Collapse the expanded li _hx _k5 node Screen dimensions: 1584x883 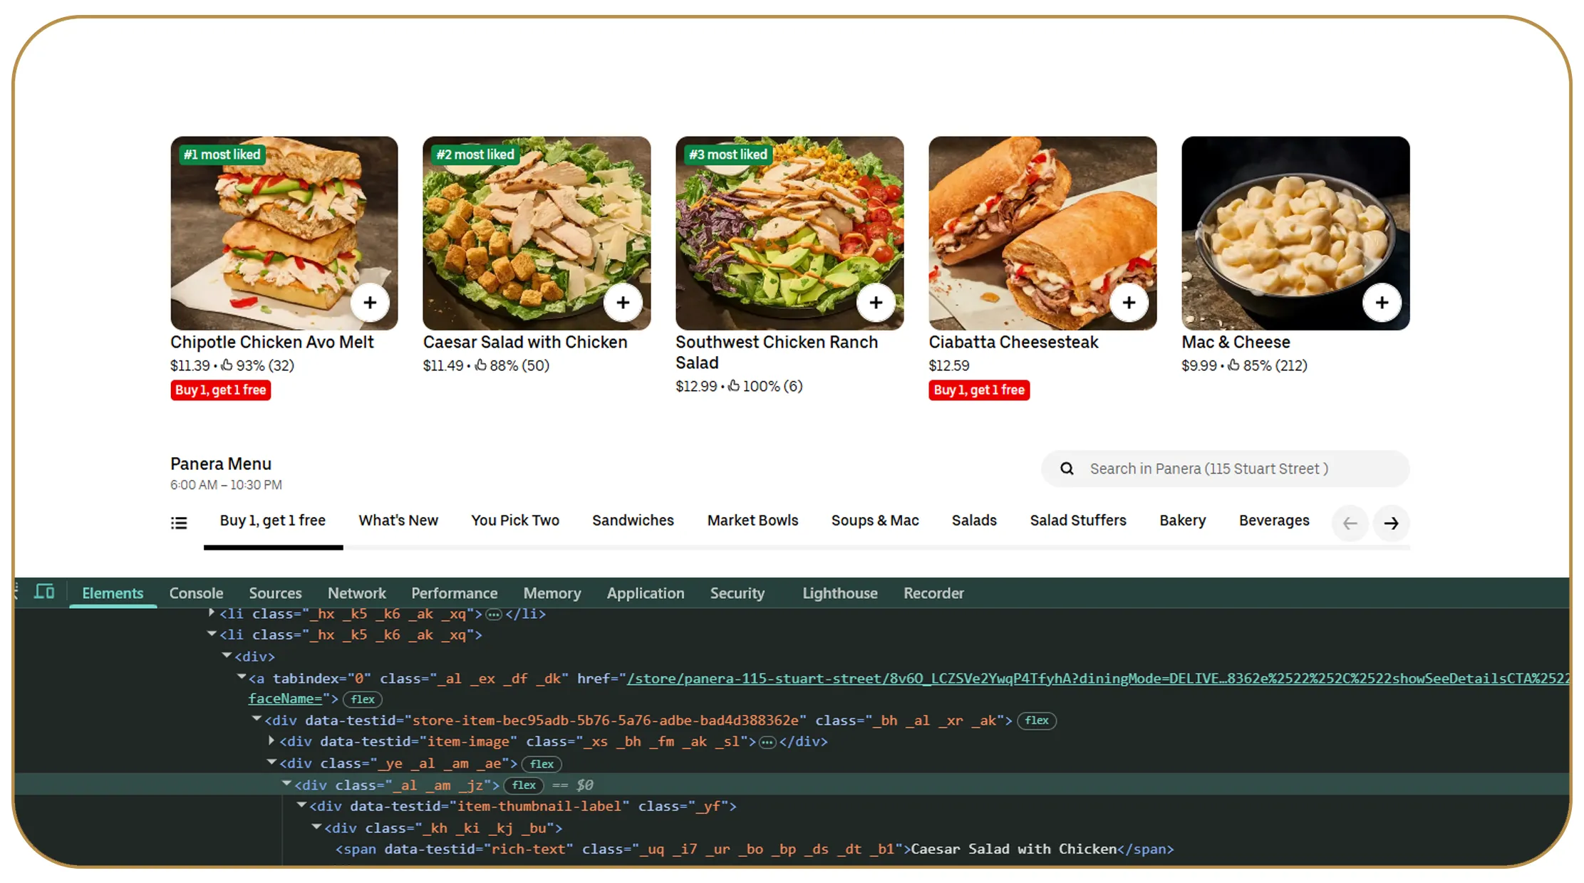coord(212,634)
